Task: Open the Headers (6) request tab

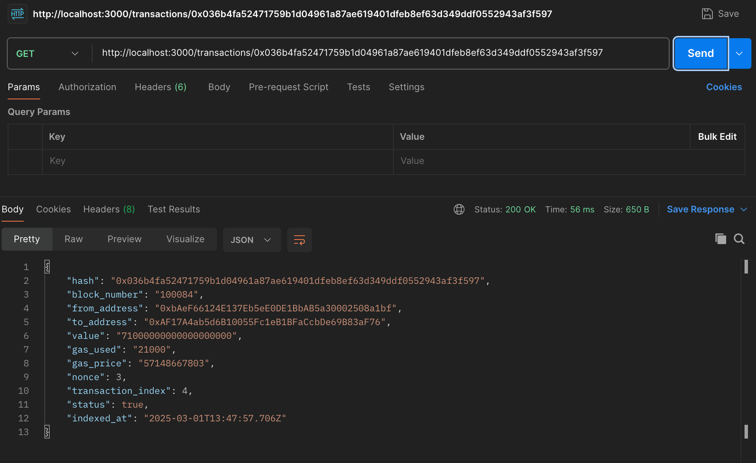Action: [x=160, y=87]
